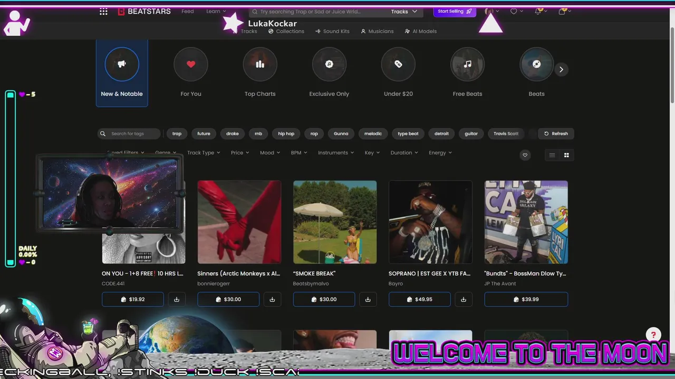Toggle the Travis Scott tag filter

tap(506, 134)
